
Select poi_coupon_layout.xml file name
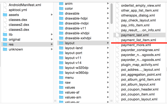(139, 99)
